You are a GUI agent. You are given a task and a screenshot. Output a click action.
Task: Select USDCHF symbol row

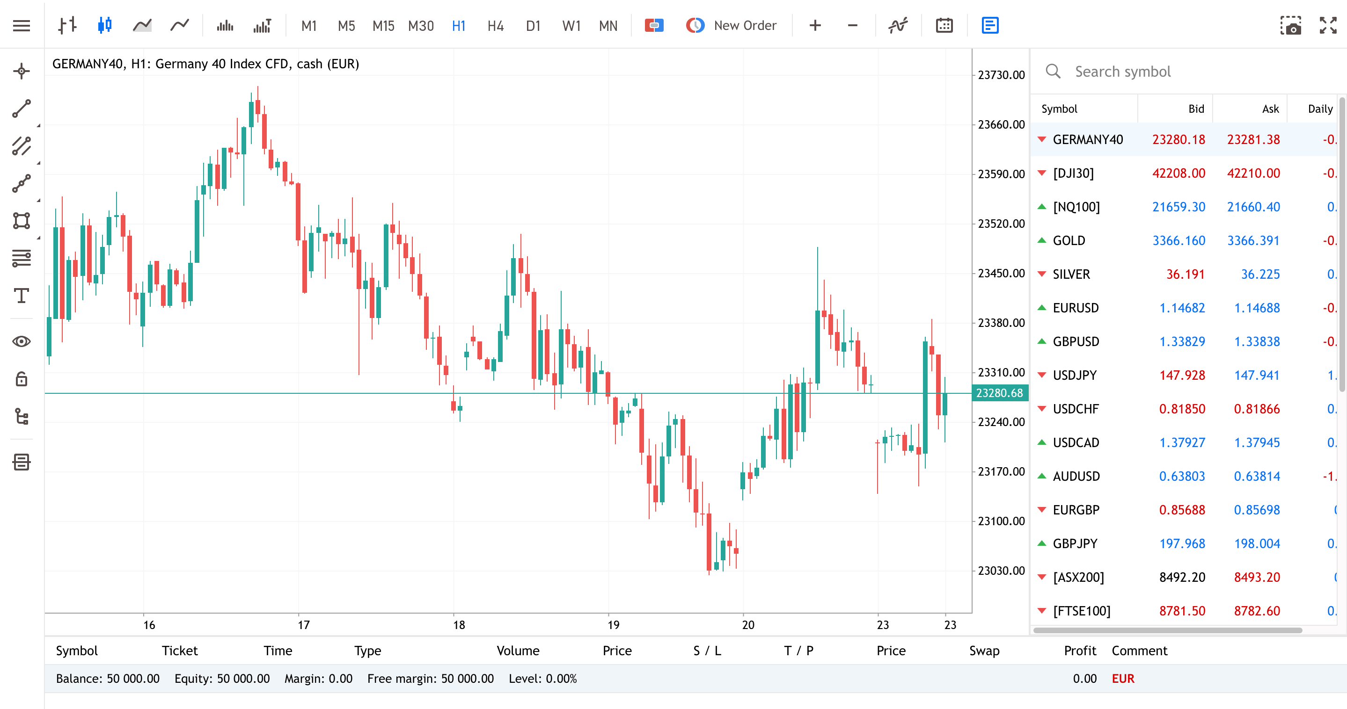(x=1184, y=409)
